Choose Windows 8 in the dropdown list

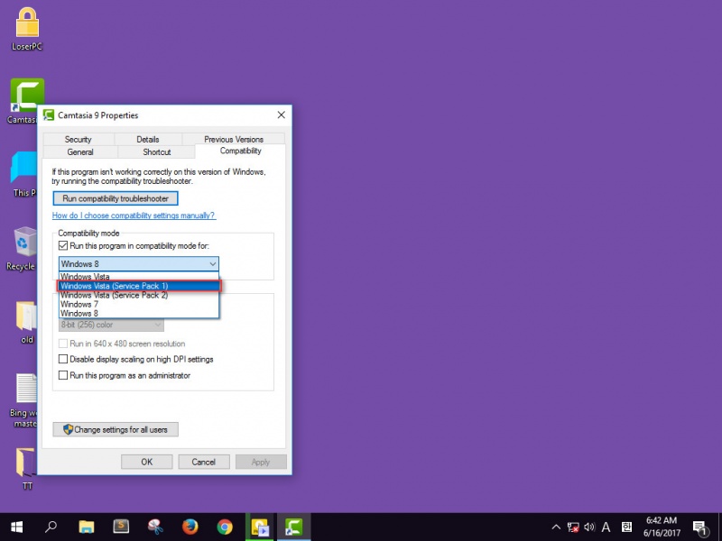pyautogui.click(x=139, y=313)
